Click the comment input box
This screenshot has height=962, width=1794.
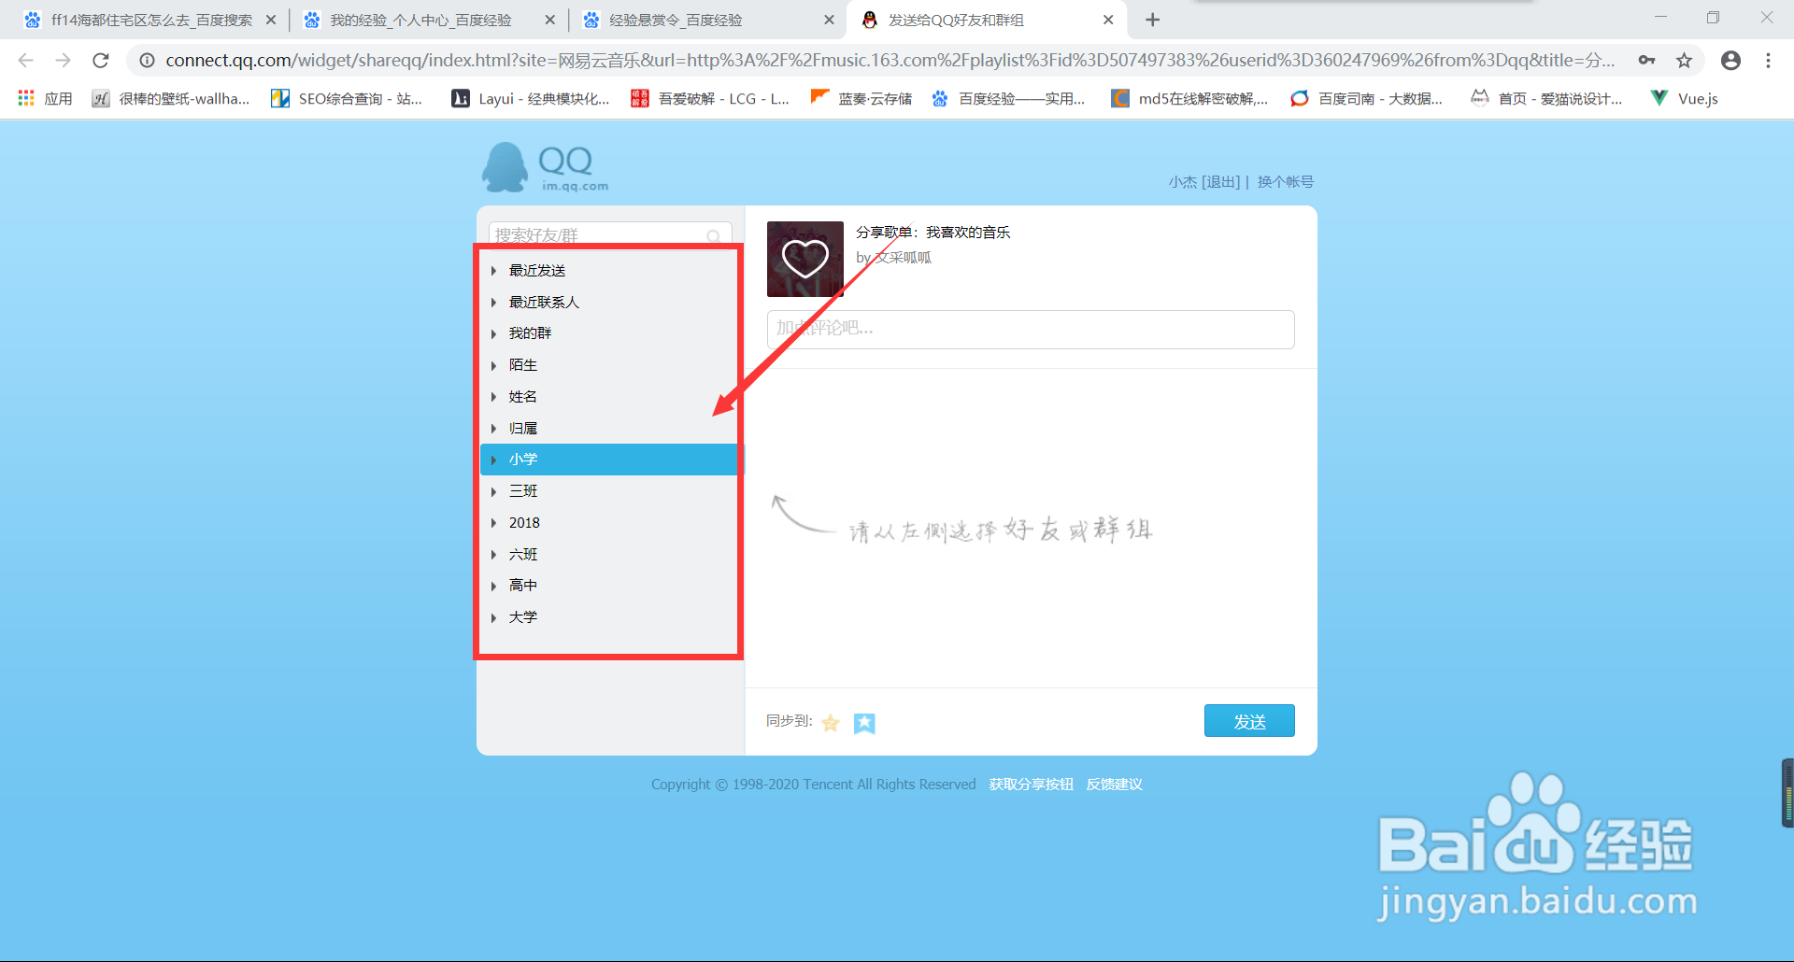pos(1031,330)
